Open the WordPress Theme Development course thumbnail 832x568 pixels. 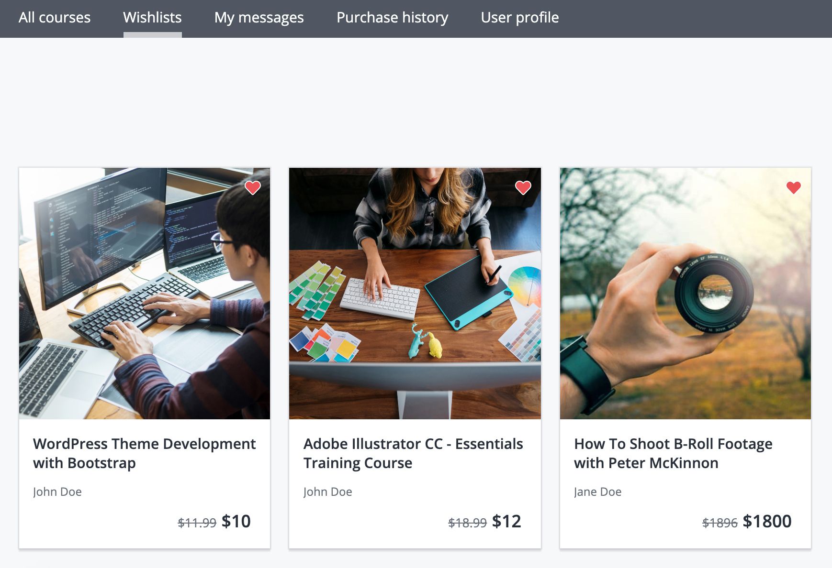[145, 294]
